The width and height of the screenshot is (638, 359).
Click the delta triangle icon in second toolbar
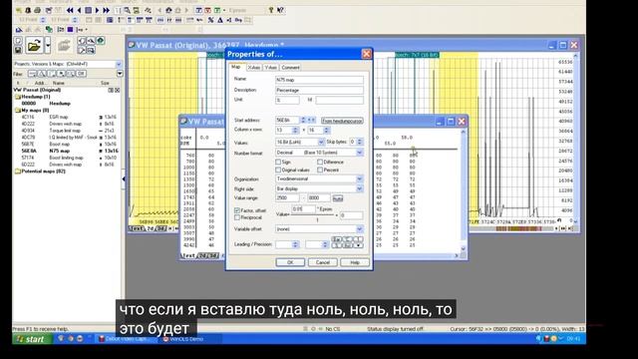220,20
